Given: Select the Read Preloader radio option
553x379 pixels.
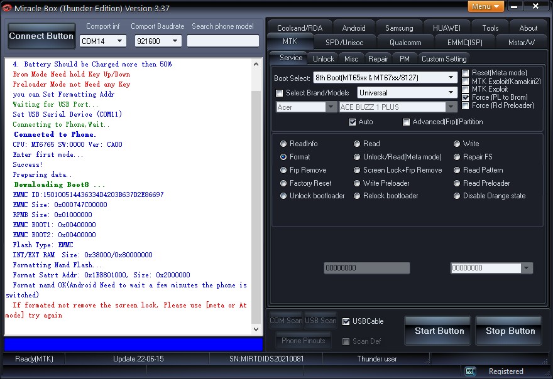Looking at the screenshot, I should click(457, 183).
